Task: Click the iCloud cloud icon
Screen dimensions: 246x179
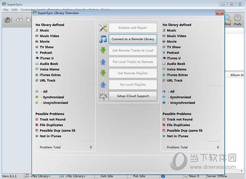Action: pos(103,96)
